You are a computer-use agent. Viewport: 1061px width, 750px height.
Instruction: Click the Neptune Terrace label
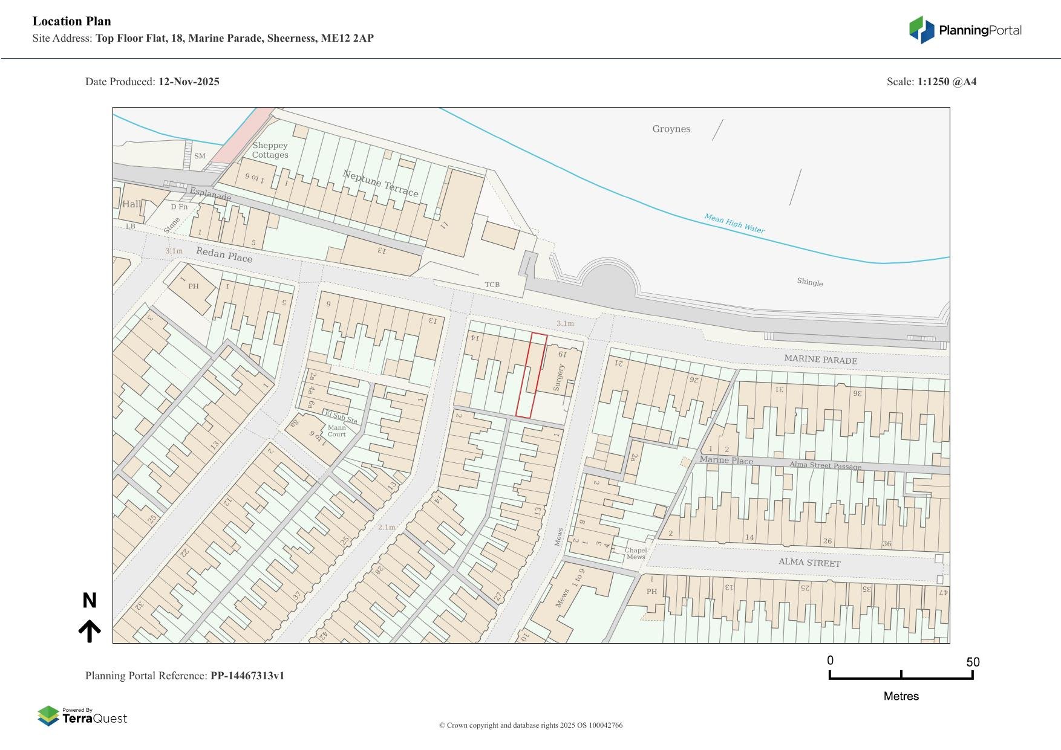coord(380,184)
